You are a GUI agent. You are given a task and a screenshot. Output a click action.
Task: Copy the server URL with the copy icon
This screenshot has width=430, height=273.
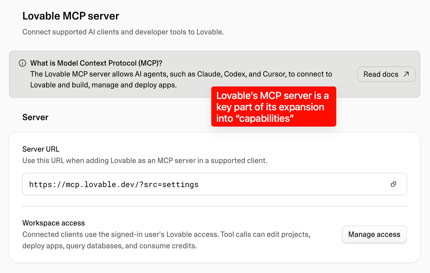pyautogui.click(x=393, y=184)
